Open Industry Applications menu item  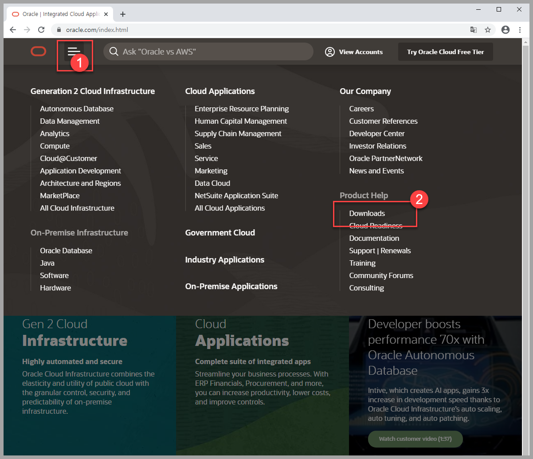pyautogui.click(x=225, y=260)
